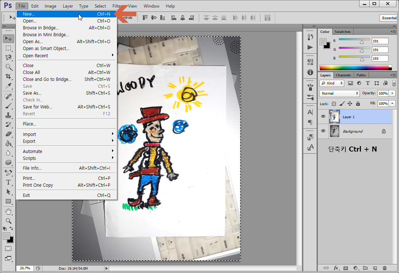
Task: Click the zoom percentage field 20.7%
Action: coord(25,268)
